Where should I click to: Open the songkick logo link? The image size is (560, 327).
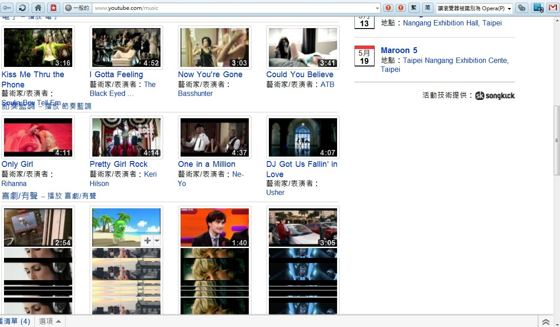(495, 95)
